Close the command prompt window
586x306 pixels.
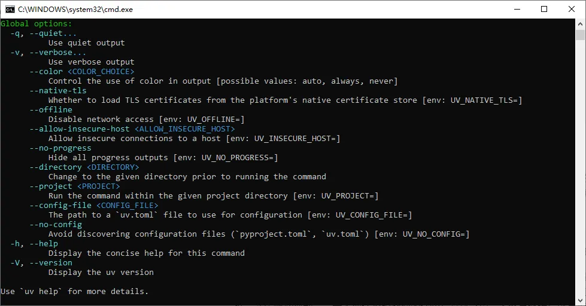572,9
